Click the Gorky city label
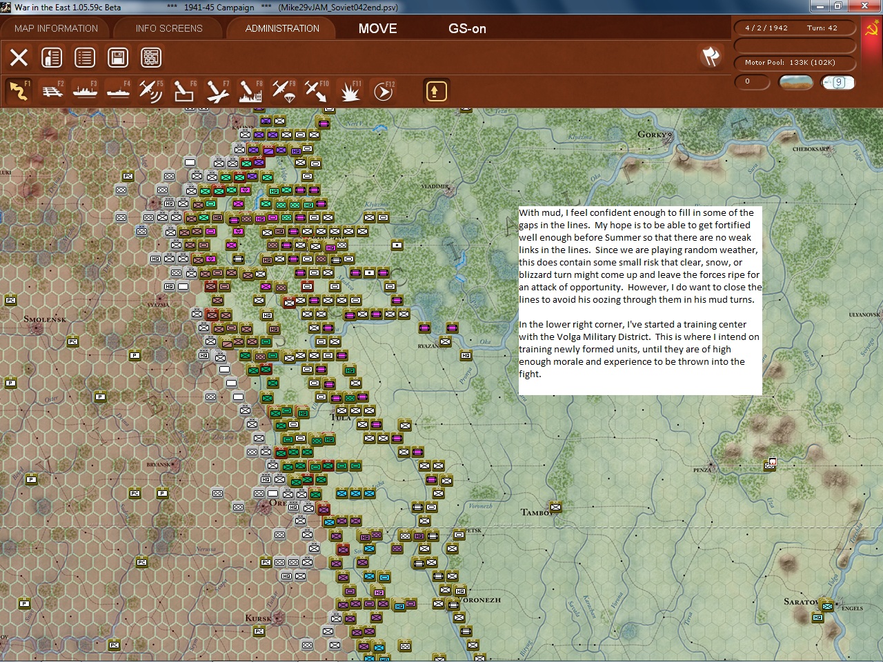The image size is (883, 662). click(653, 134)
